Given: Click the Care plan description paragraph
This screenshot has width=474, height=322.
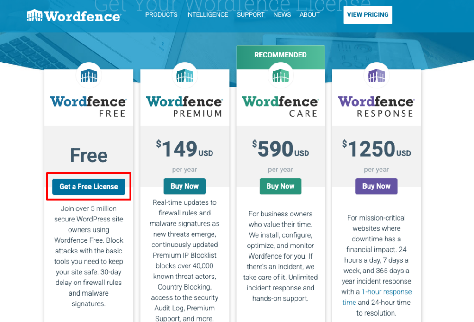Looking at the screenshot, I should coord(281,256).
